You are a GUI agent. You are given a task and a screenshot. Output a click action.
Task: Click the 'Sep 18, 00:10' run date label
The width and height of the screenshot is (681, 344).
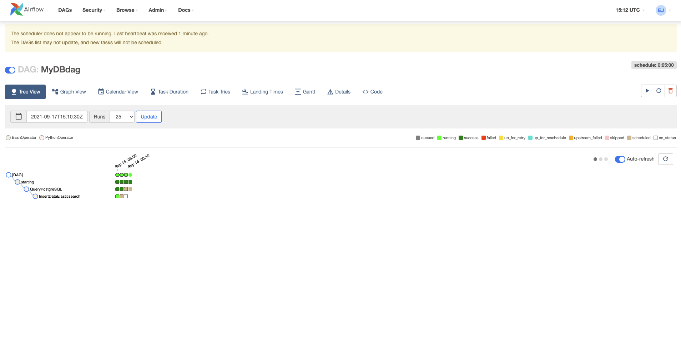tap(138, 161)
